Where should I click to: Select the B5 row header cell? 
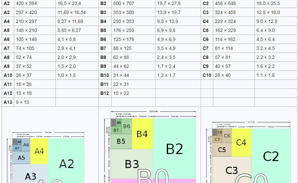[105, 30]
